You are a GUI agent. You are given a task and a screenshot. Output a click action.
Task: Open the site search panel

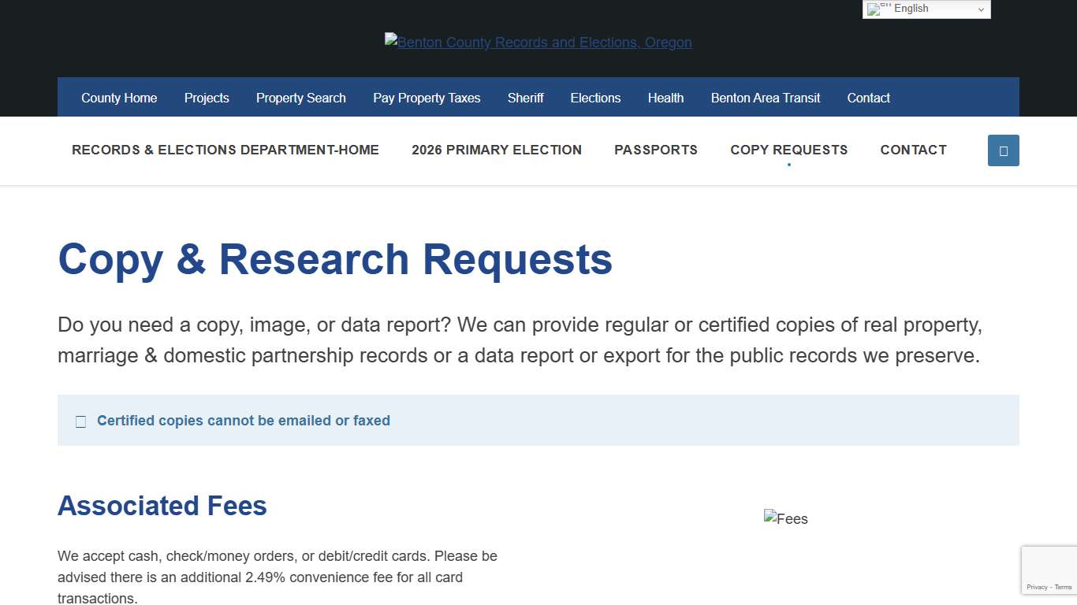pyautogui.click(x=1003, y=150)
